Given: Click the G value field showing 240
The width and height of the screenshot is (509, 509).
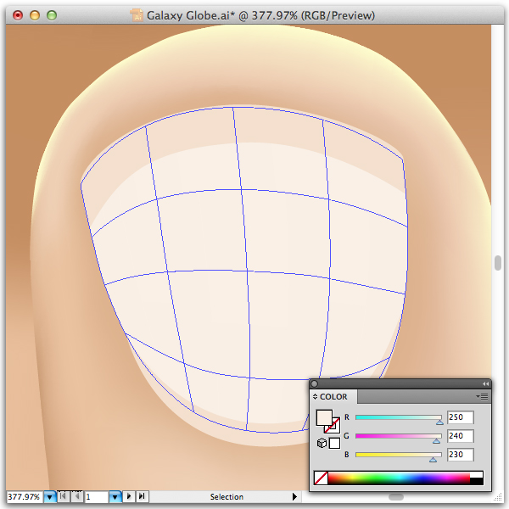Looking at the screenshot, I should (461, 436).
